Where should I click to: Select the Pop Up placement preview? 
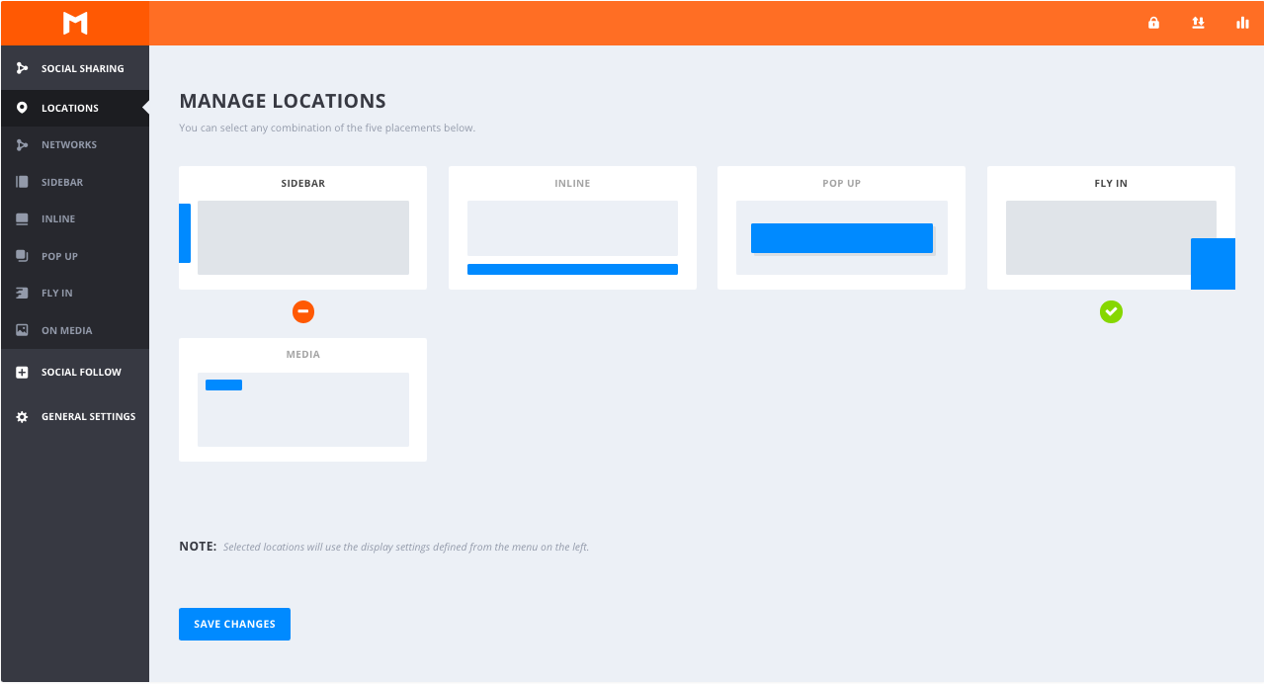(x=841, y=238)
